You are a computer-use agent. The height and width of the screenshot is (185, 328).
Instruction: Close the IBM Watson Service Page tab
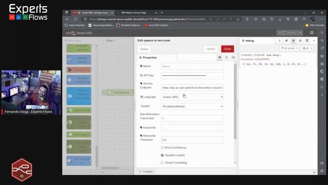156,13
